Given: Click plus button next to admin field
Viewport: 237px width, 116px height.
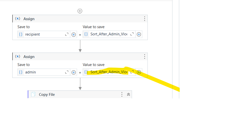Looking at the screenshot, I should click(73, 72).
